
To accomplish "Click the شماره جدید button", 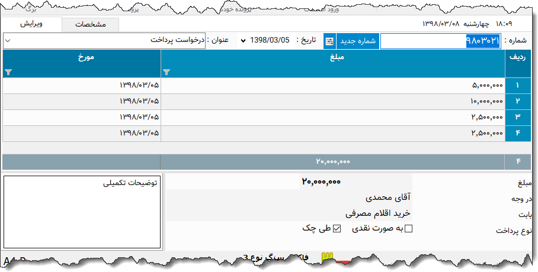I will point(358,41).
